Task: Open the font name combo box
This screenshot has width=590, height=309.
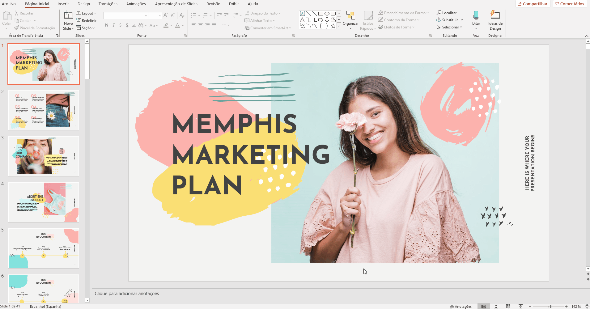Action: click(126, 15)
